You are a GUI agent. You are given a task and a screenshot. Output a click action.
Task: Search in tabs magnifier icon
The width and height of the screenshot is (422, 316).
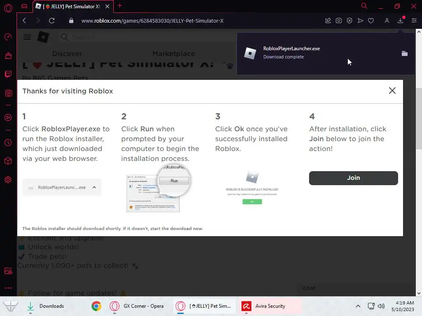click(364, 6)
